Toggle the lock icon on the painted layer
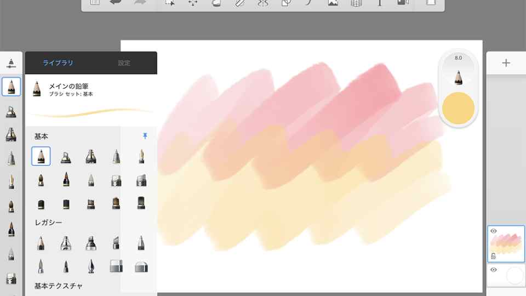 point(494,256)
